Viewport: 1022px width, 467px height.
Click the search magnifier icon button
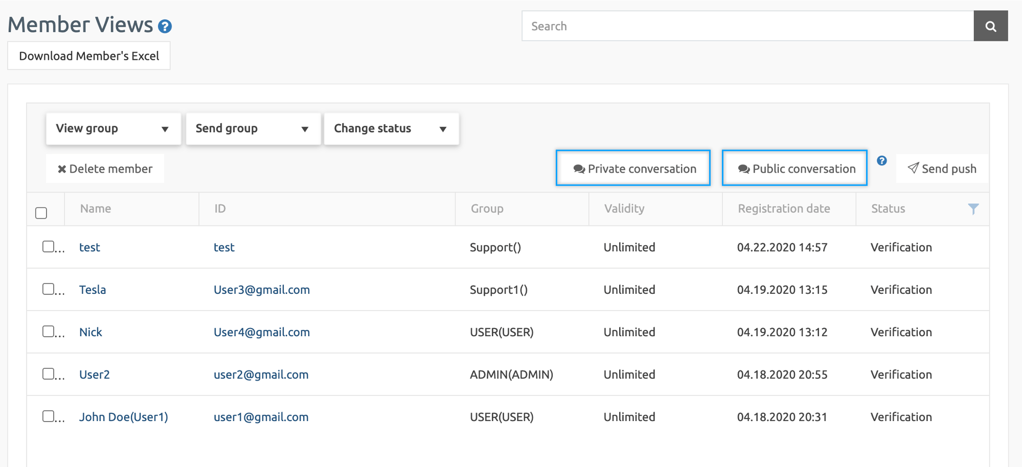[990, 26]
